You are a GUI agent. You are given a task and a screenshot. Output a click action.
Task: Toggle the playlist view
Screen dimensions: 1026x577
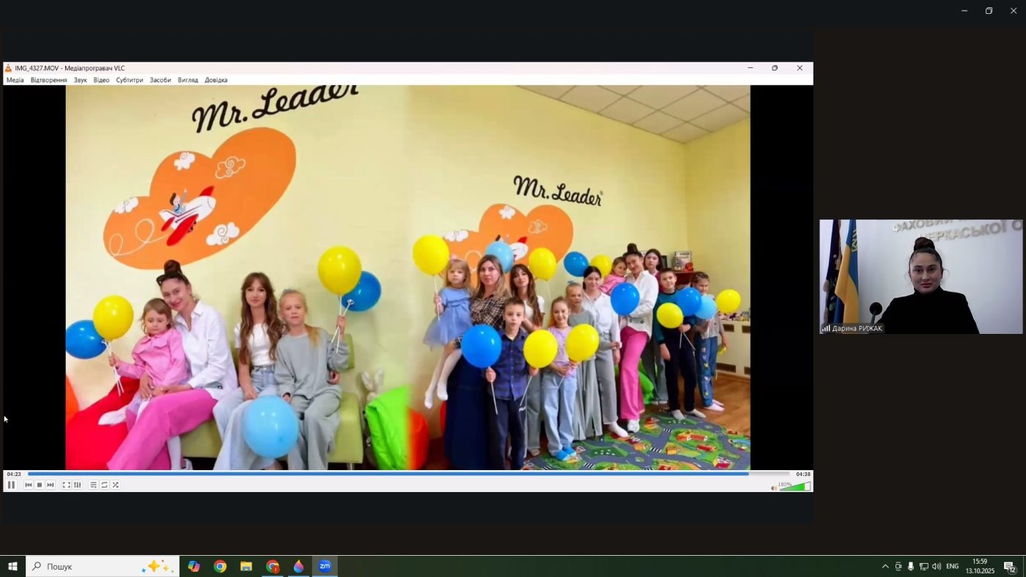point(93,485)
